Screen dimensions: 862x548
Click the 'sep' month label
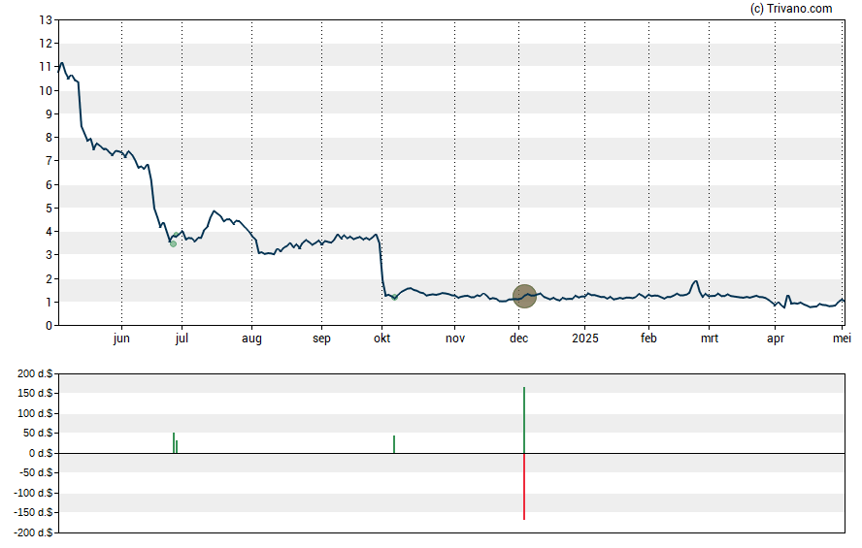[x=321, y=338]
